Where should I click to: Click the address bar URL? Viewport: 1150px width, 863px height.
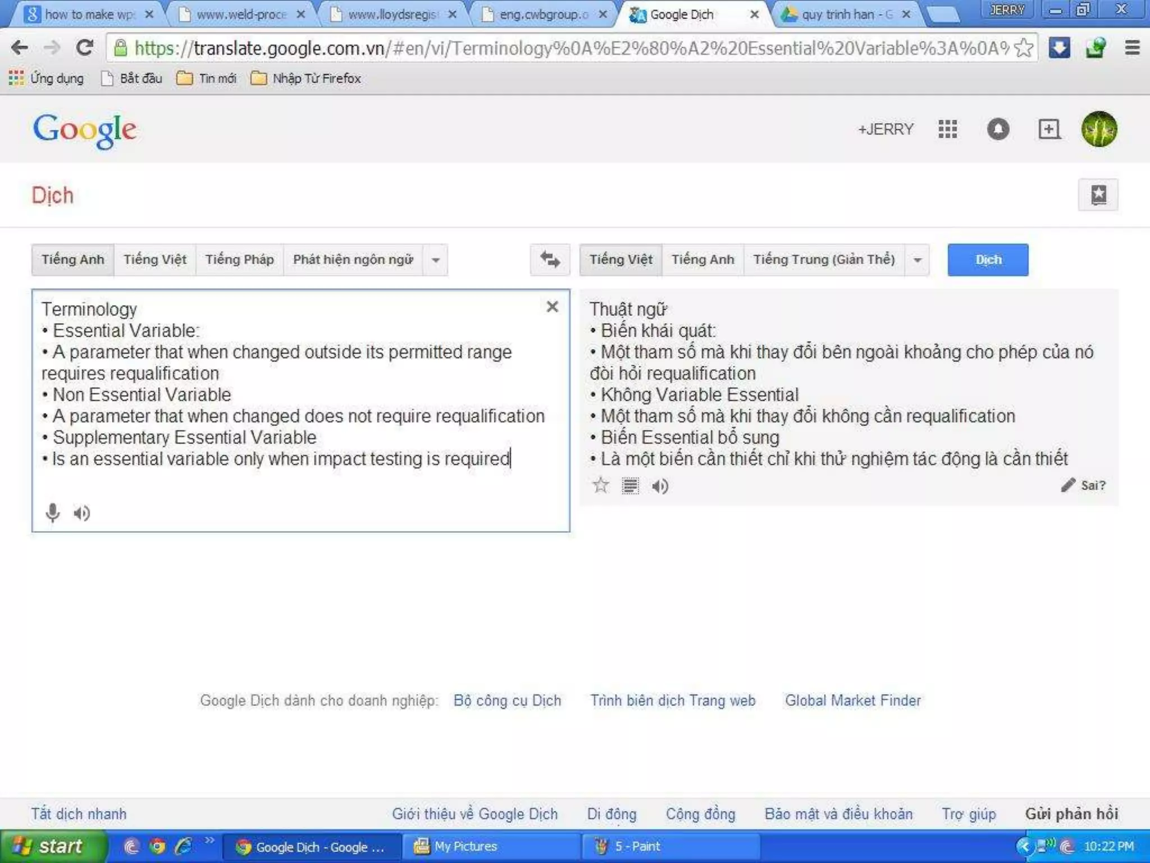coord(572,48)
